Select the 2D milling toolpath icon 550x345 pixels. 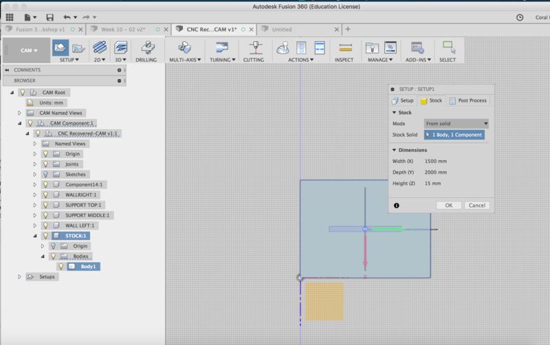pyautogui.click(x=100, y=47)
